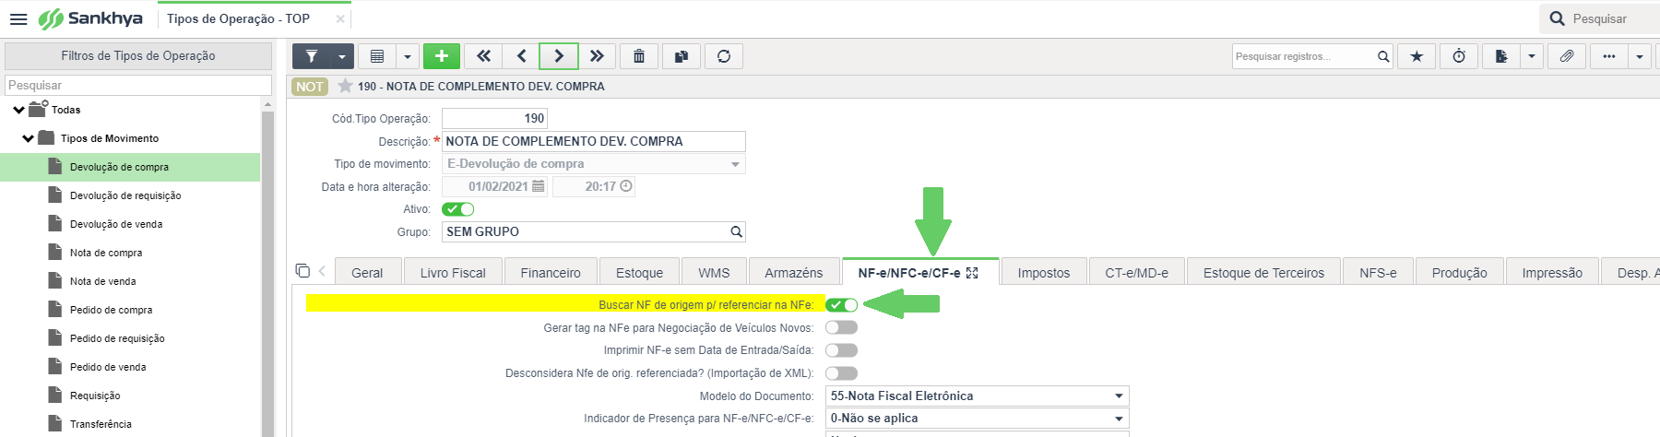Switch to the Livro Fiscal tab

(453, 272)
